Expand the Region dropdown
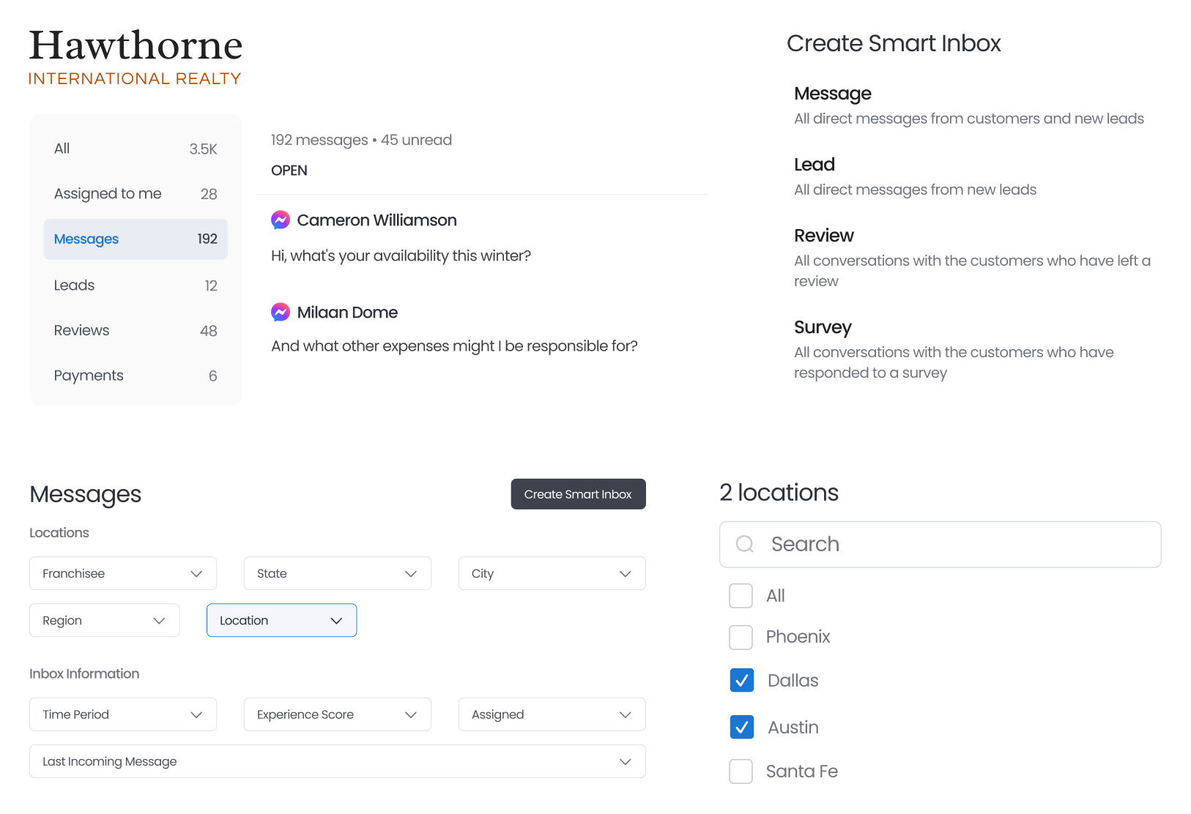This screenshot has width=1191, height=814. click(105, 620)
